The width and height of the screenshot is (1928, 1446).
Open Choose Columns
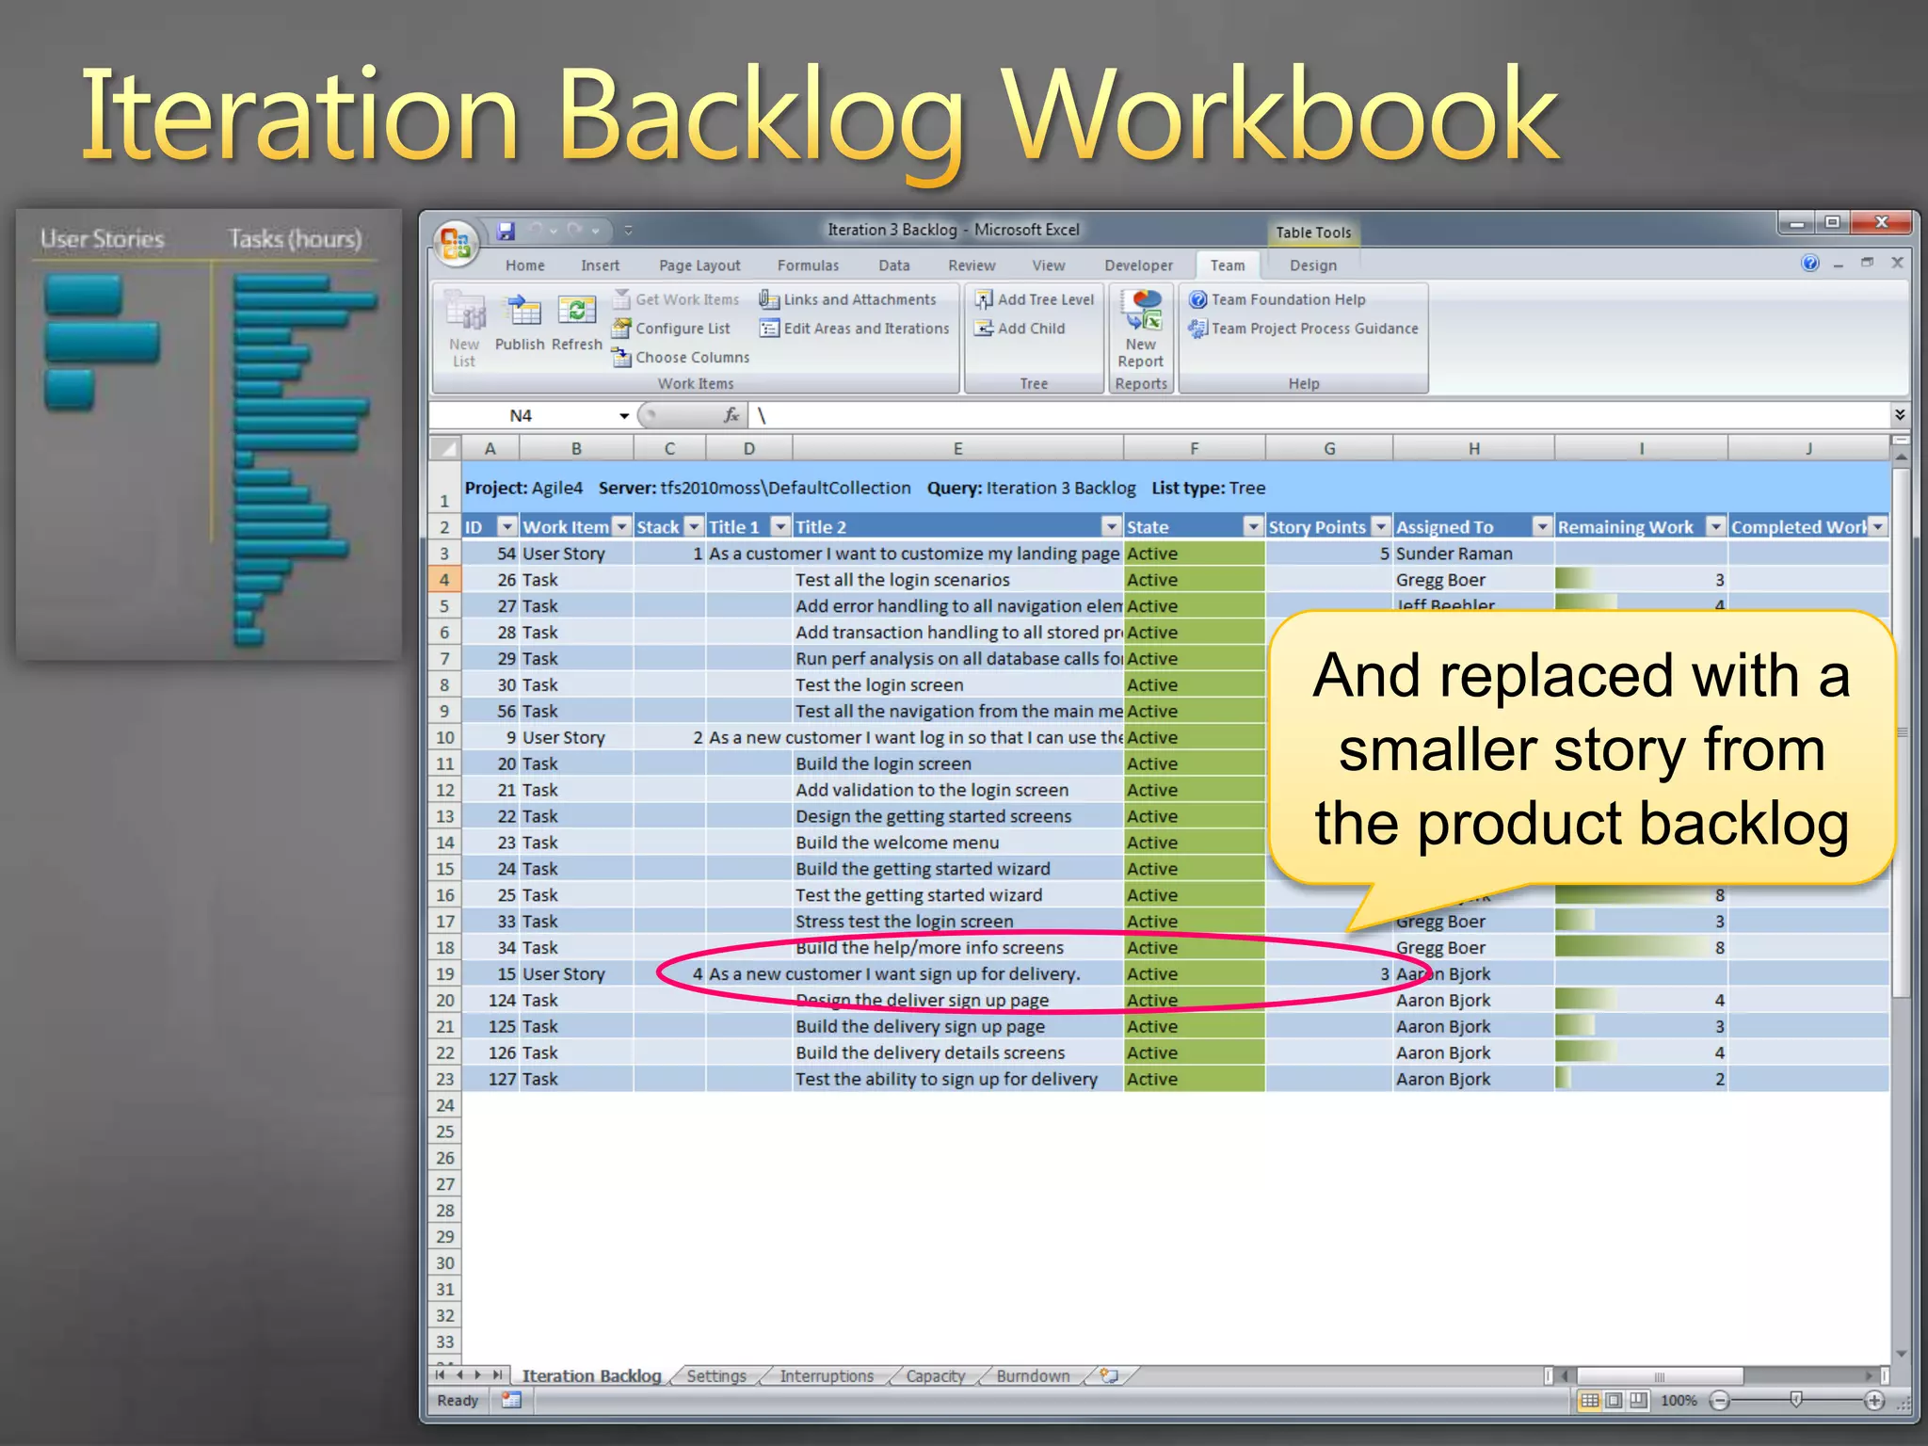click(682, 358)
